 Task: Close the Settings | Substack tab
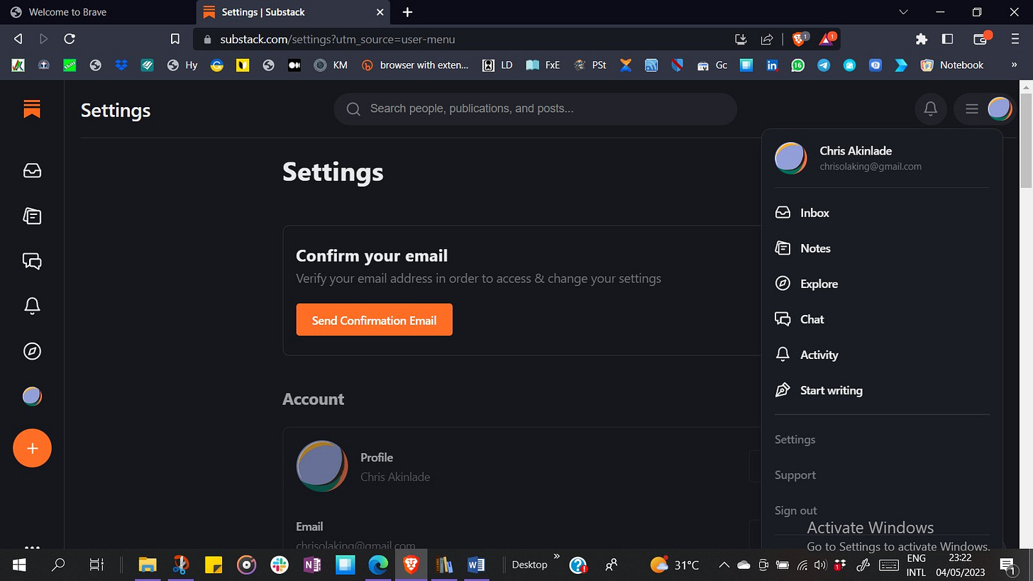tap(380, 12)
